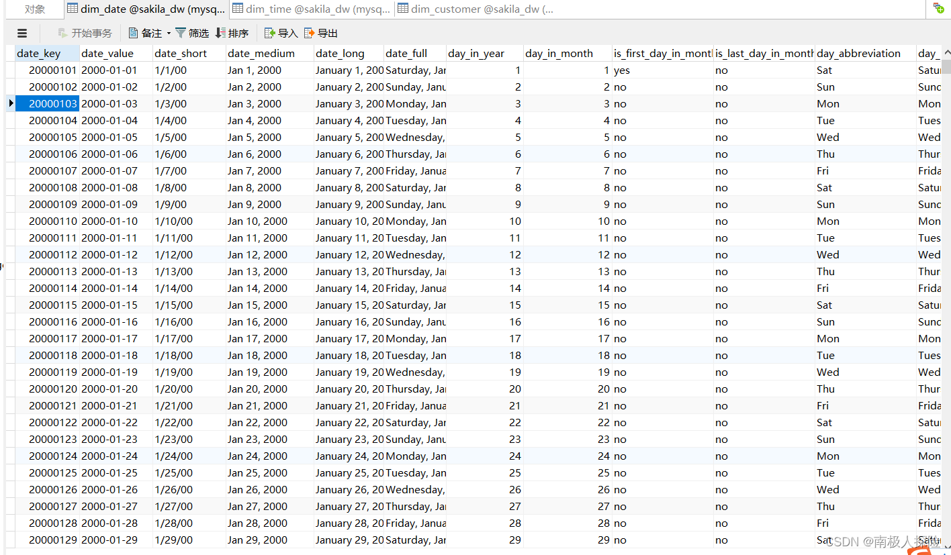The width and height of the screenshot is (951, 555).
Task: Expand the 备注 dropdown arrow
Action: pyautogui.click(x=169, y=33)
